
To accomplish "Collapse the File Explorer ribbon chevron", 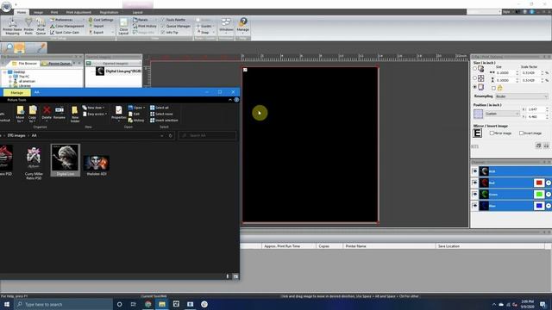I will pos(230,100).
